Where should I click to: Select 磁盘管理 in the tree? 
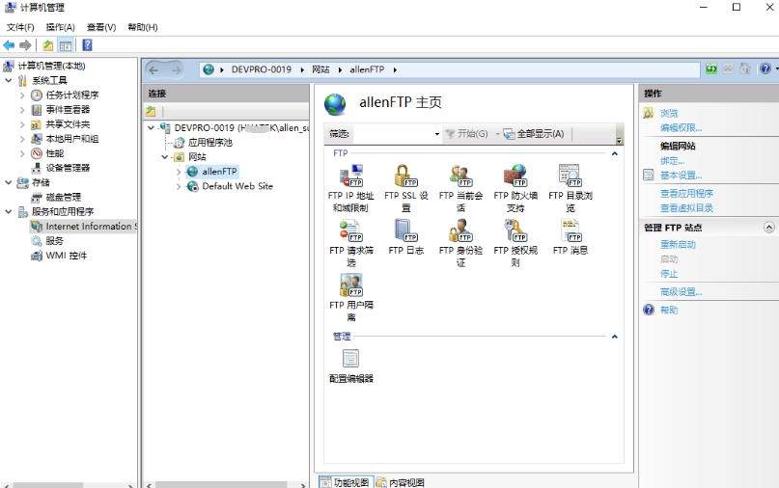(x=63, y=197)
